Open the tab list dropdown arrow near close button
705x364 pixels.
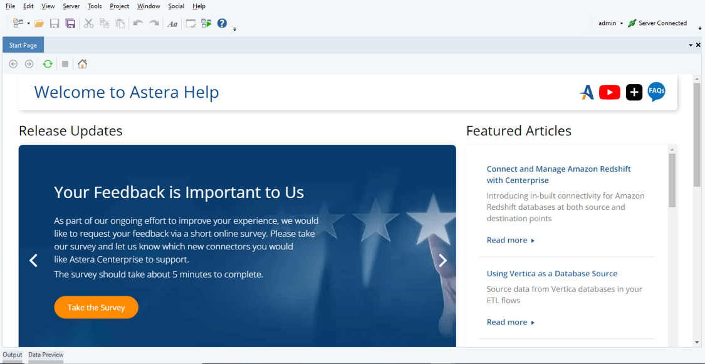(691, 45)
